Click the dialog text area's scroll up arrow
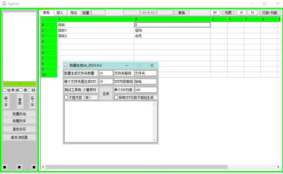 click(154, 104)
